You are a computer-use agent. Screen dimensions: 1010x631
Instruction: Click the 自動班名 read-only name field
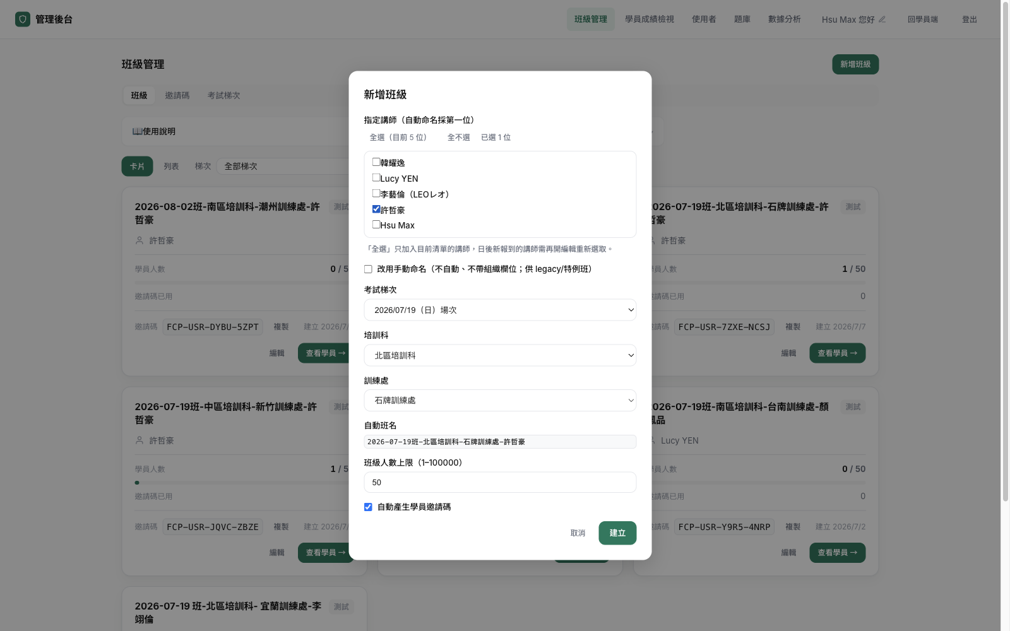(500, 442)
